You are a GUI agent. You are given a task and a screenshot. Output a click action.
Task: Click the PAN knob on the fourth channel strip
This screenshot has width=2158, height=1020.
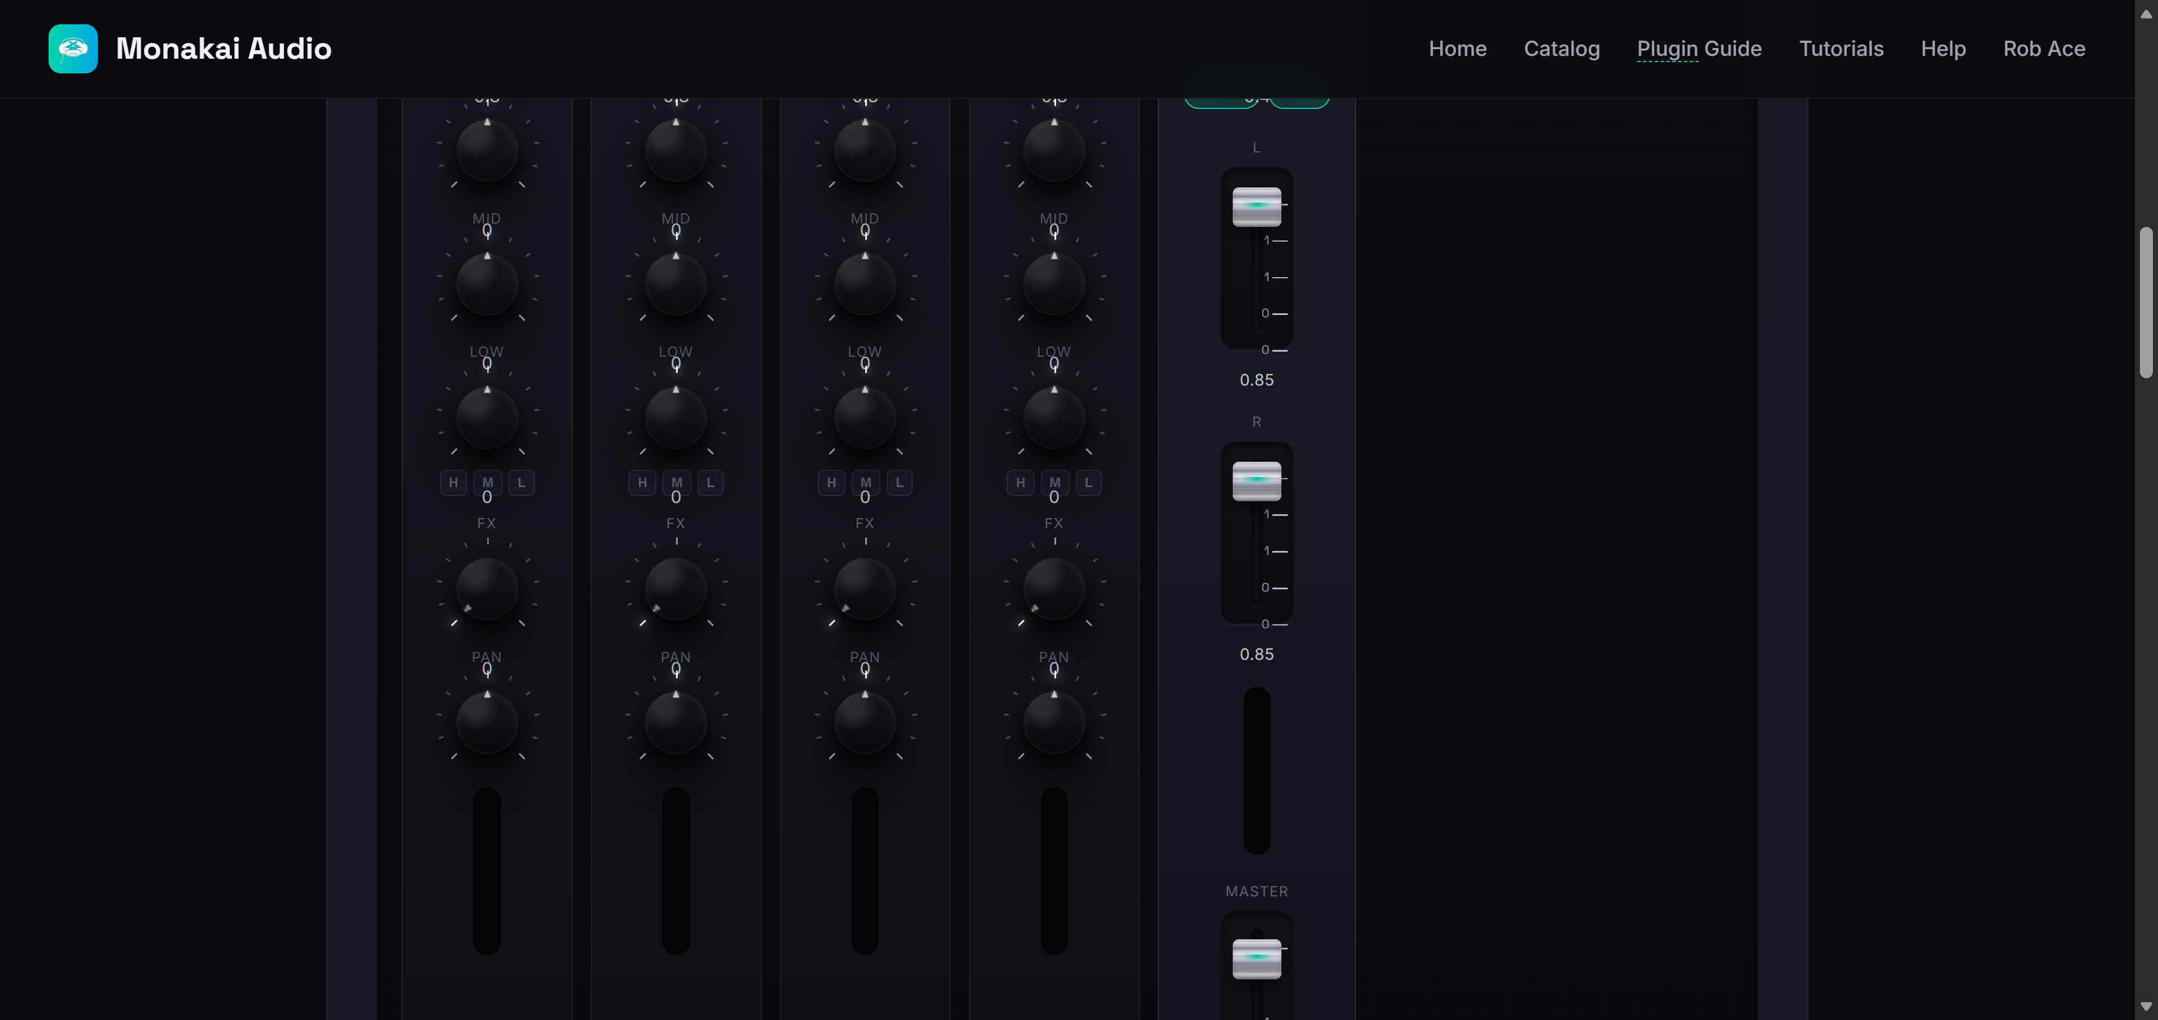click(1054, 723)
